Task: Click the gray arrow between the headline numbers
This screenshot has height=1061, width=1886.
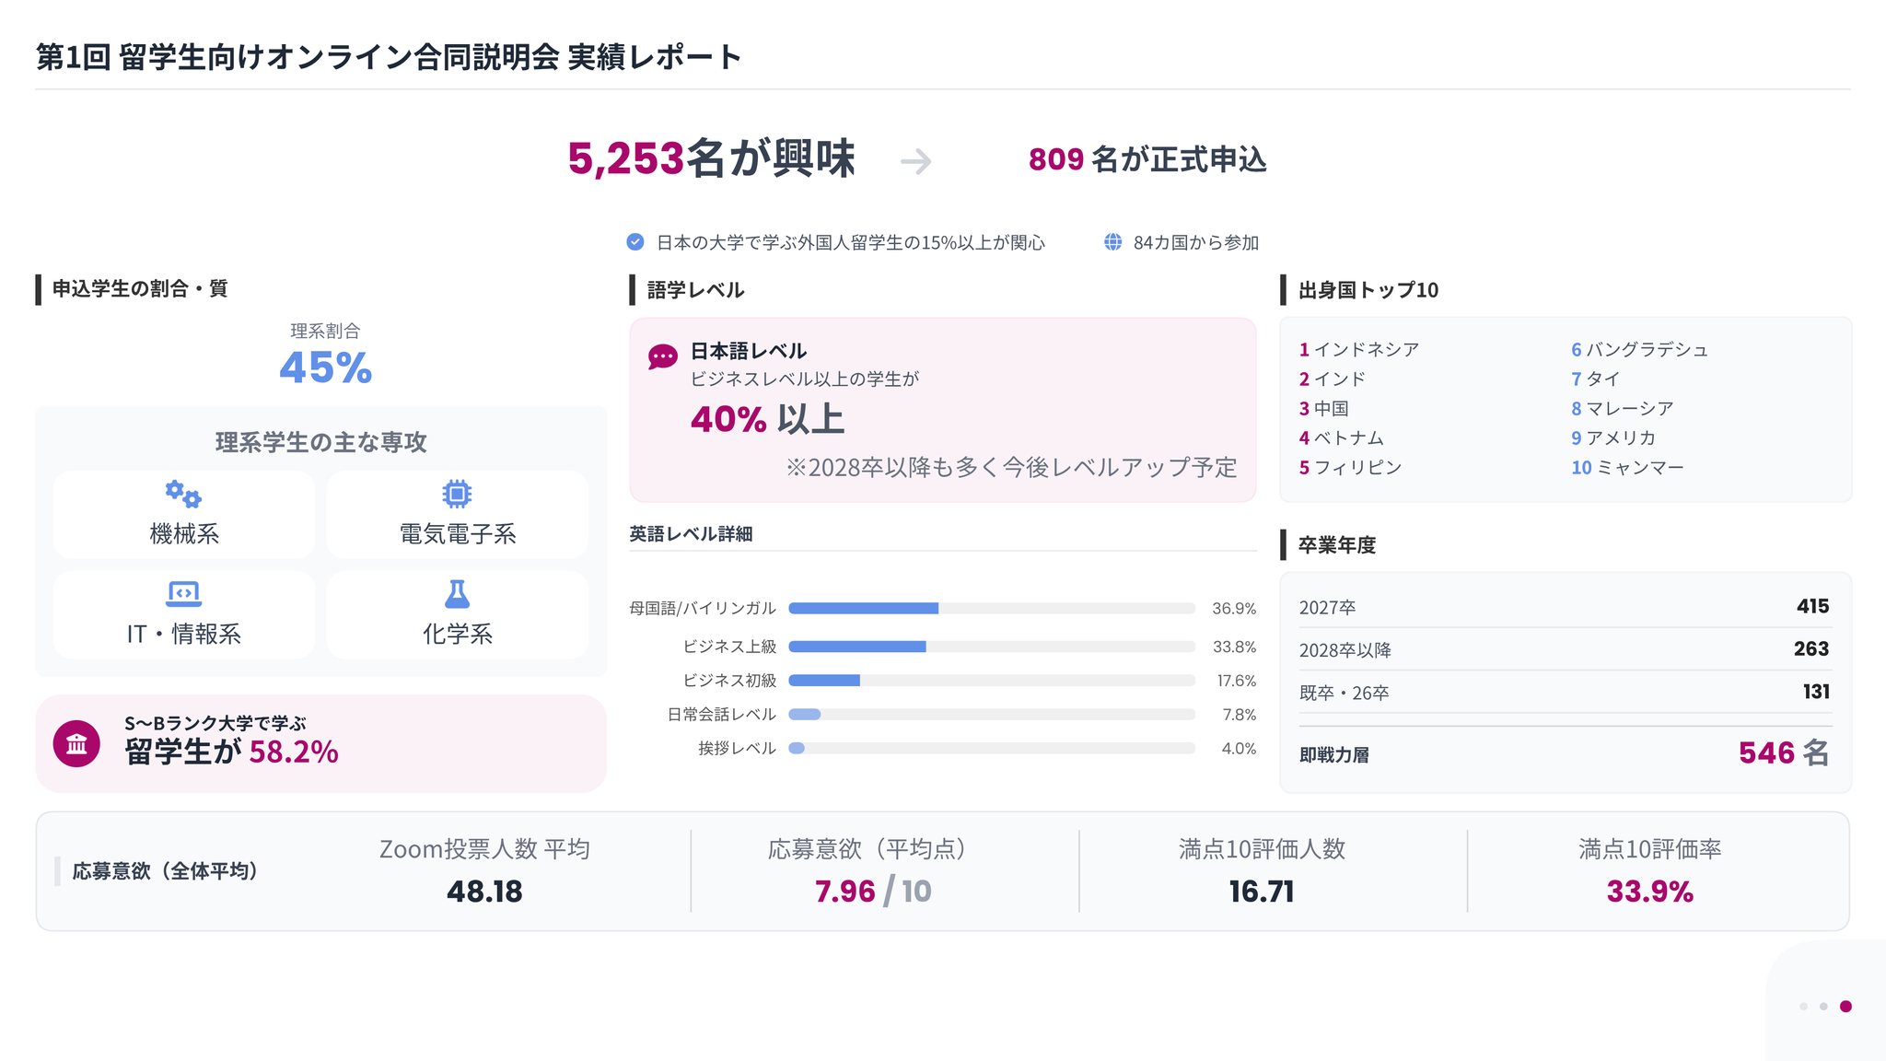Action: pyautogui.click(x=915, y=162)
